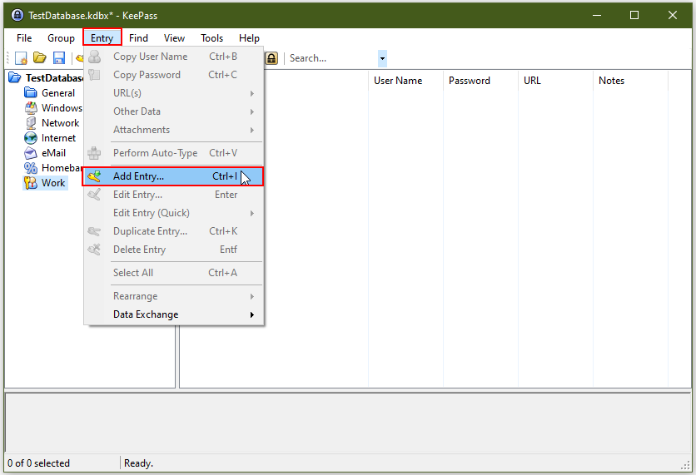Click the "Ready." status bar text
696x475 pixels.
(138, 463)
